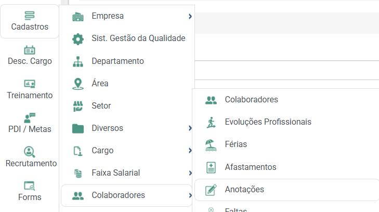Click the Anotações pencil icon
This screenshot has width=379, height=212.
(x=211, y=190)
